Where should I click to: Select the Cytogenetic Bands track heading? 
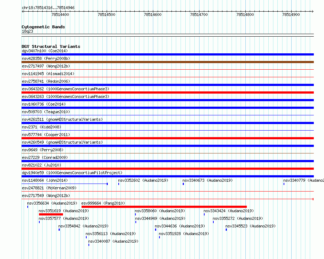tap(43, 27)
